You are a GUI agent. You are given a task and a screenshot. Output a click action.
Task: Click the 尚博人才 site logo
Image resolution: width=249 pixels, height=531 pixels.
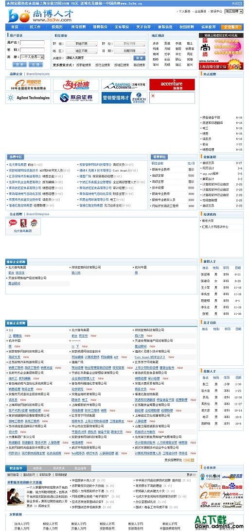(x=41, y=16)
